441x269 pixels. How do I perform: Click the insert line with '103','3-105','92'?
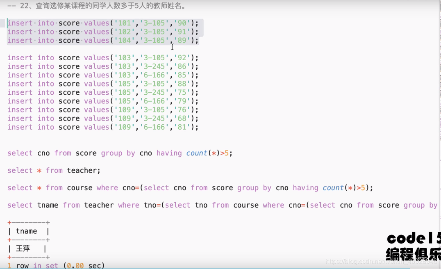pos(103,58)
